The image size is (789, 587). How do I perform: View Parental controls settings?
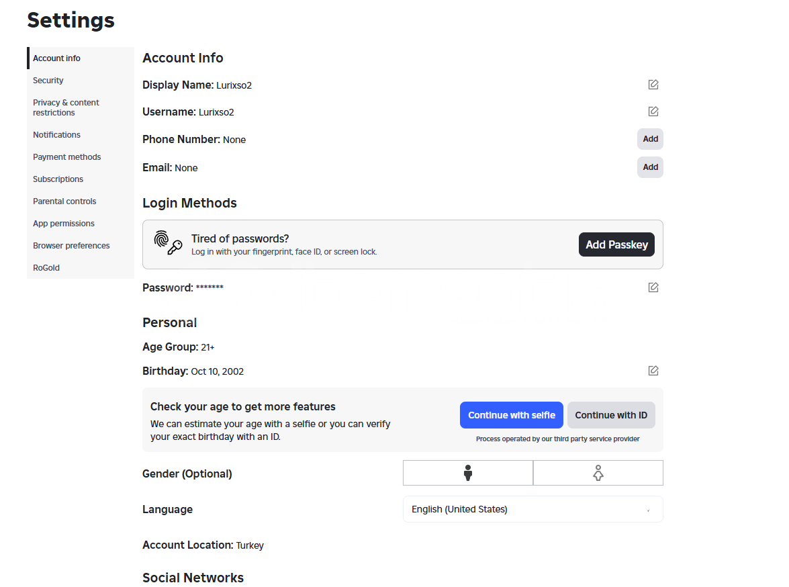64,201
